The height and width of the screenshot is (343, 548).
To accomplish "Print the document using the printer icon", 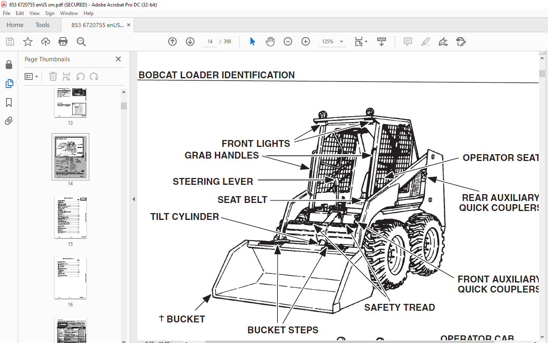I will point(63,42).
